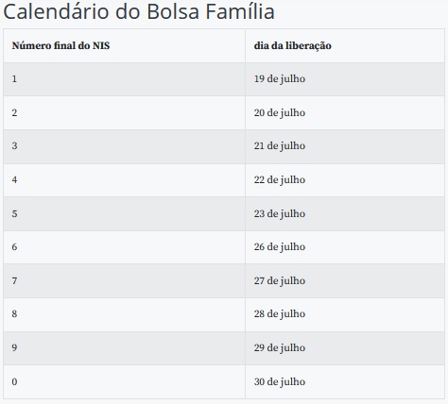The height and width of the screenshot is (404, 448).
Task: Click NIS number 3 cell
Action: 124,146
